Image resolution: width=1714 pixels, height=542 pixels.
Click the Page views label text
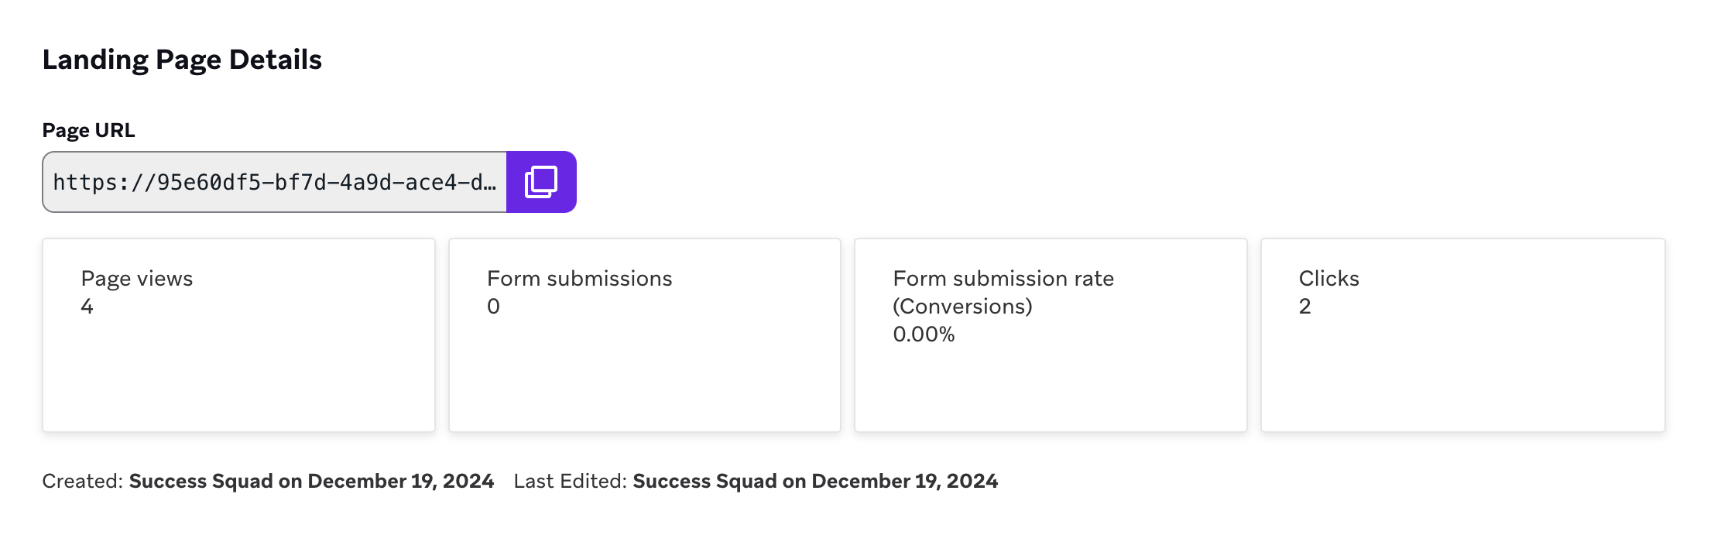[x=137, y=279]
